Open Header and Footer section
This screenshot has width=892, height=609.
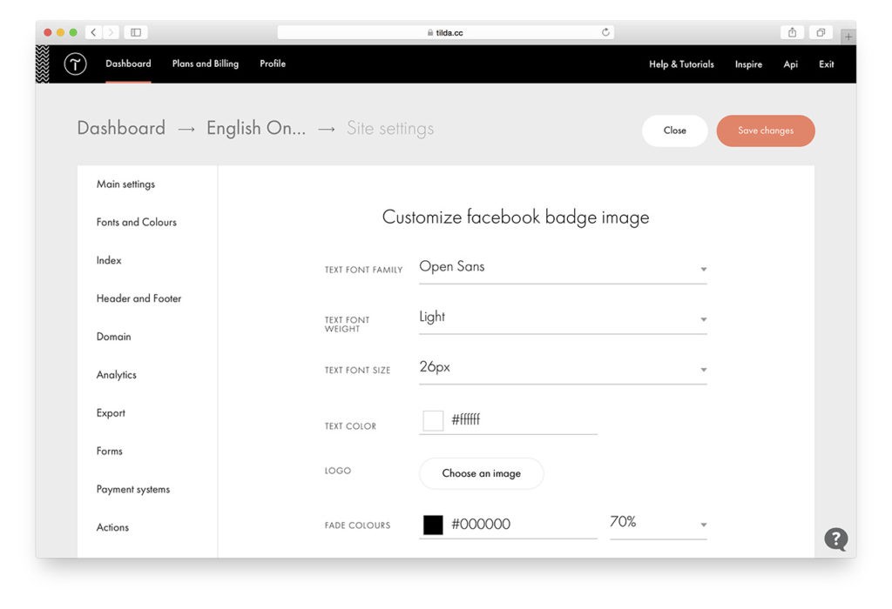pyautogui.click(x=139, y=298)
